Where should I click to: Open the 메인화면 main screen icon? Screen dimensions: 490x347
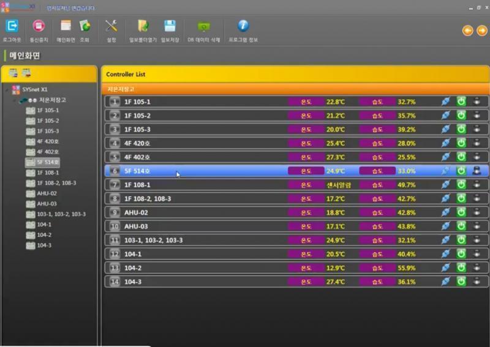point(66,26)
